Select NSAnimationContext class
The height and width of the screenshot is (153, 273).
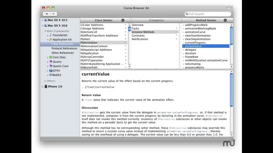click(x=94, y=46)
